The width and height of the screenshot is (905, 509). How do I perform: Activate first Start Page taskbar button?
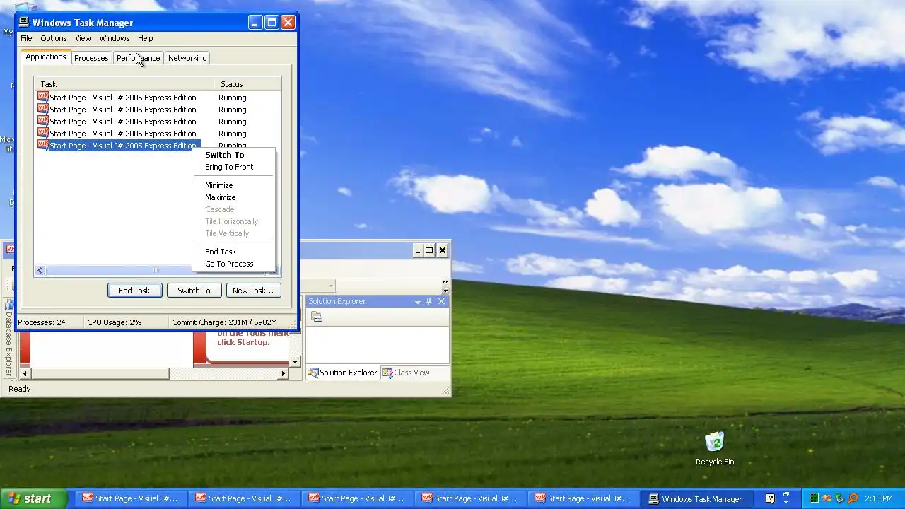click(x=131, y=498)
